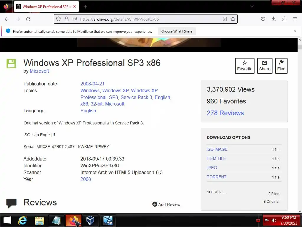The height and width of the screenshot is (227, 302).
Task: Open the notepad app taskbar icon
Action: click(x=56, y=220)
